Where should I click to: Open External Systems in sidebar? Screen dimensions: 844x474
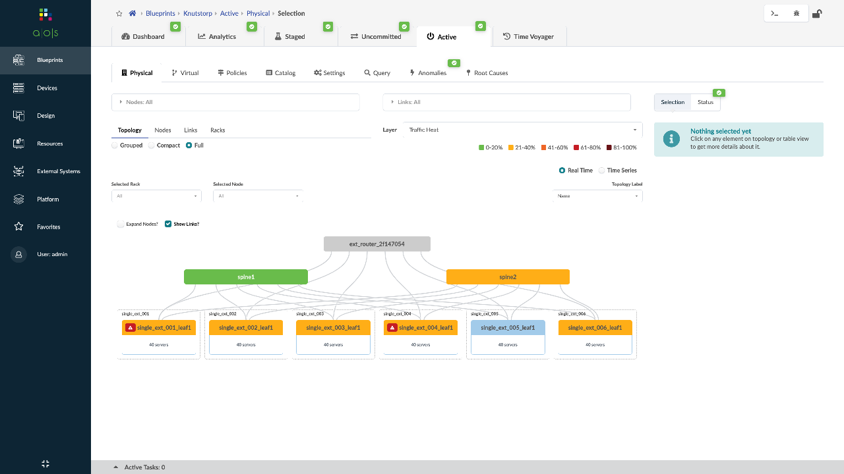58,171
